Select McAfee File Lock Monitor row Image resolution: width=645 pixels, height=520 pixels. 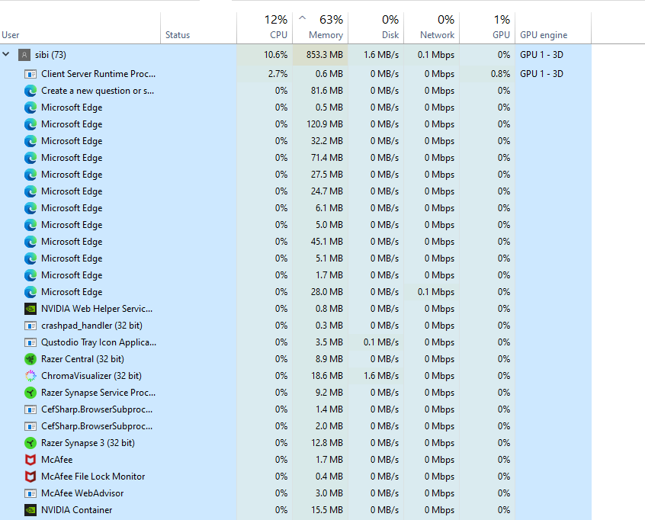[296, 477]
